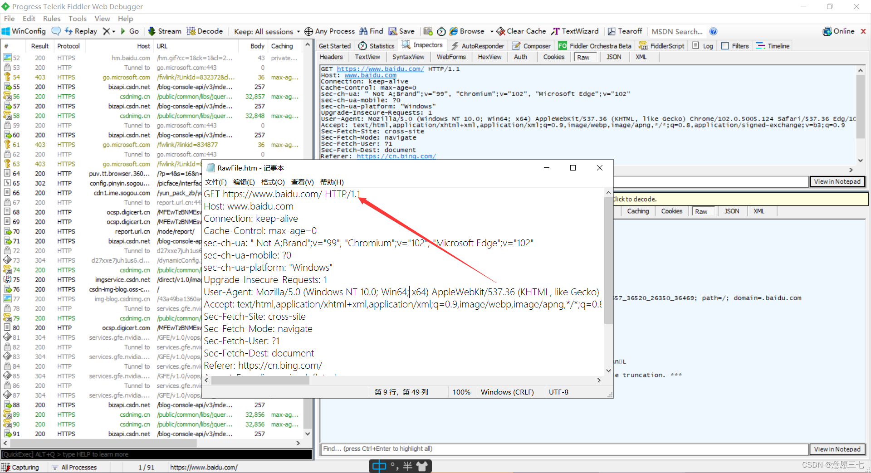Select session 88 bizapi.csdn.net

click(152, 405)
